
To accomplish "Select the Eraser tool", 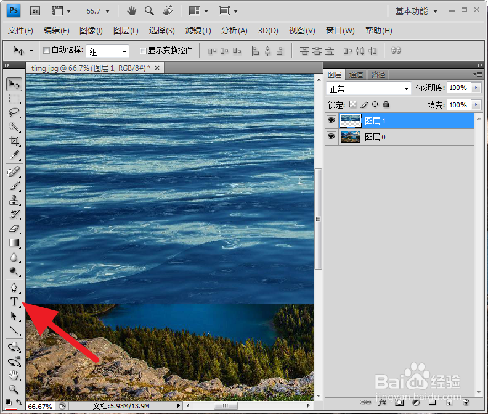I will tap(14, 229).
